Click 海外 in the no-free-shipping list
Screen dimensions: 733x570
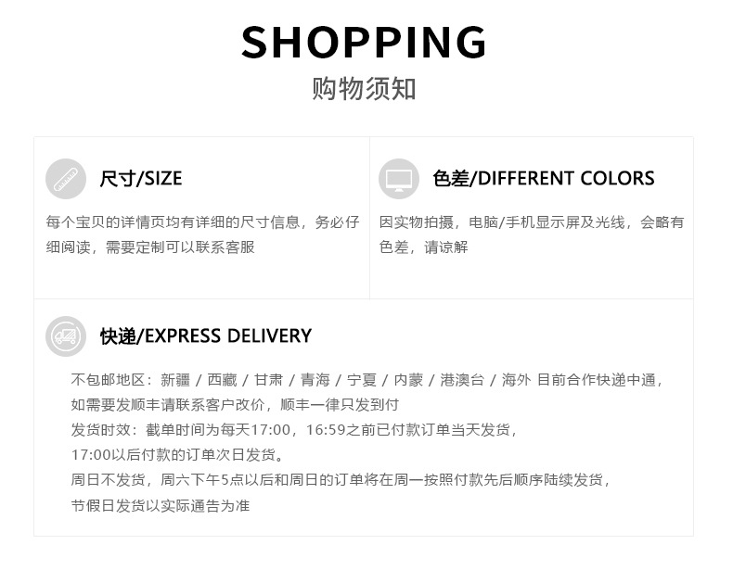point(516,380)
